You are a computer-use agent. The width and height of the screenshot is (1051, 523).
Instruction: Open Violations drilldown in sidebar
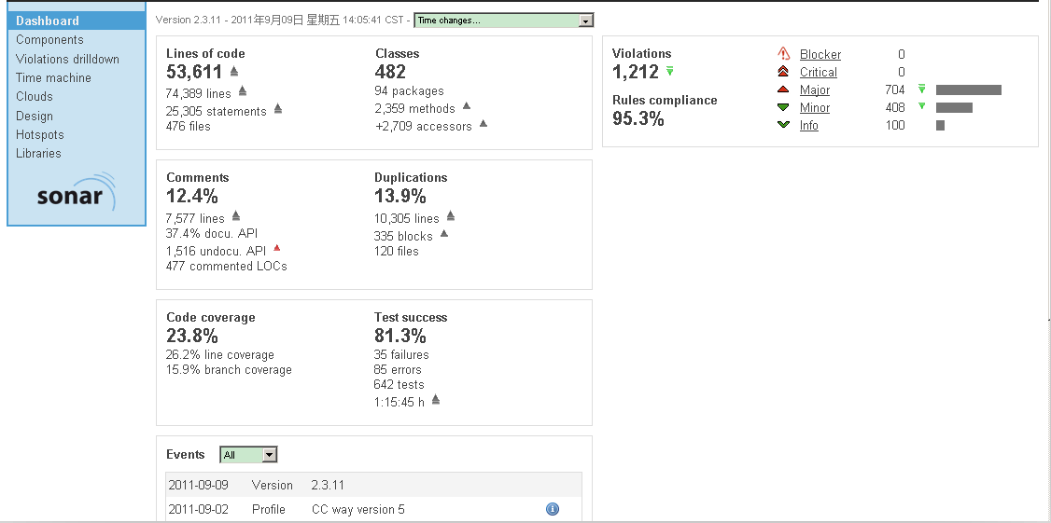pos(68,59)
